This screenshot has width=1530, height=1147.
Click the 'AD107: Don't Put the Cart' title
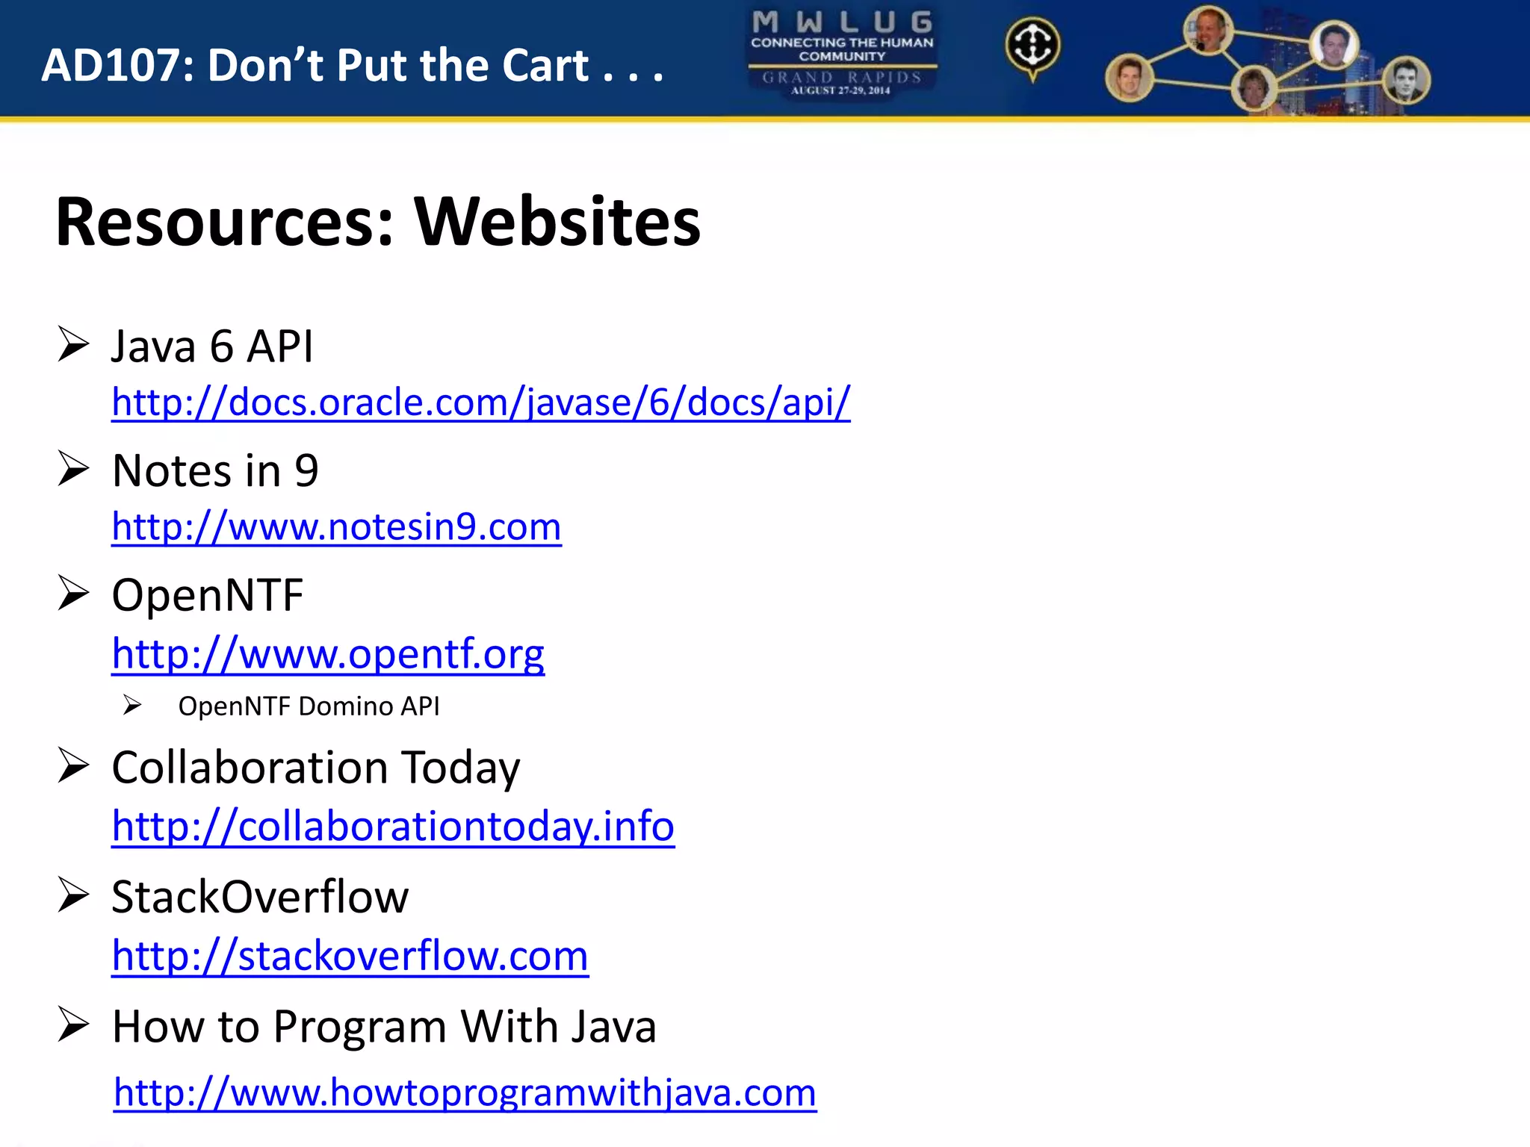(x=352, y=66)
